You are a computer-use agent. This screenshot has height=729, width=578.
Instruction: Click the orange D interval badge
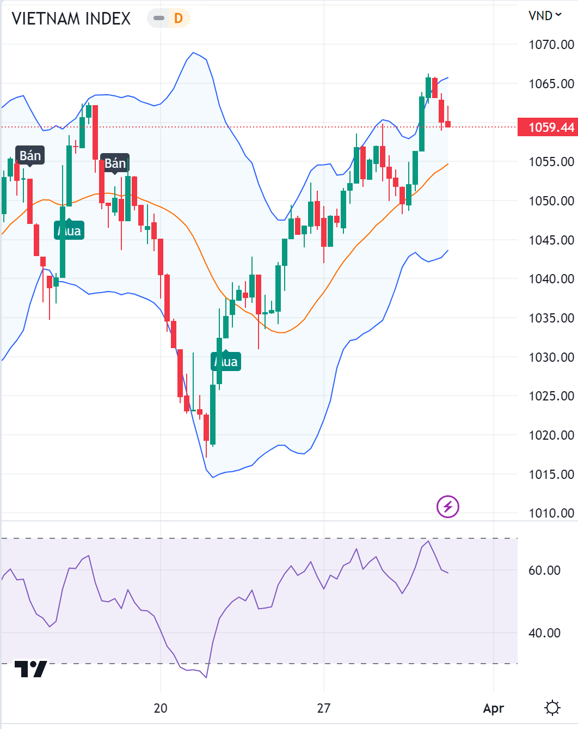coord(178,19)
